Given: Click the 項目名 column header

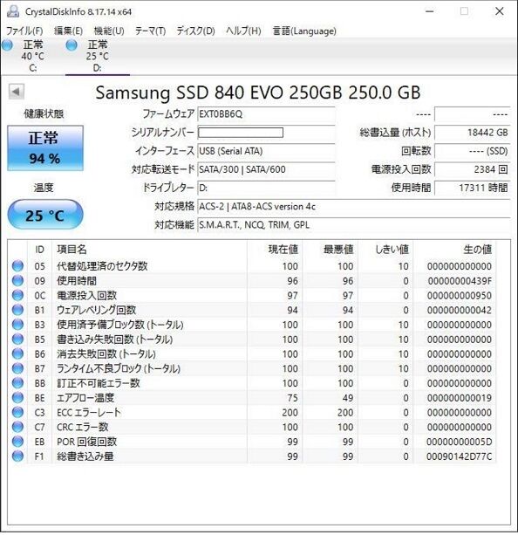Looking at the screenshot, I should [150, 250].
